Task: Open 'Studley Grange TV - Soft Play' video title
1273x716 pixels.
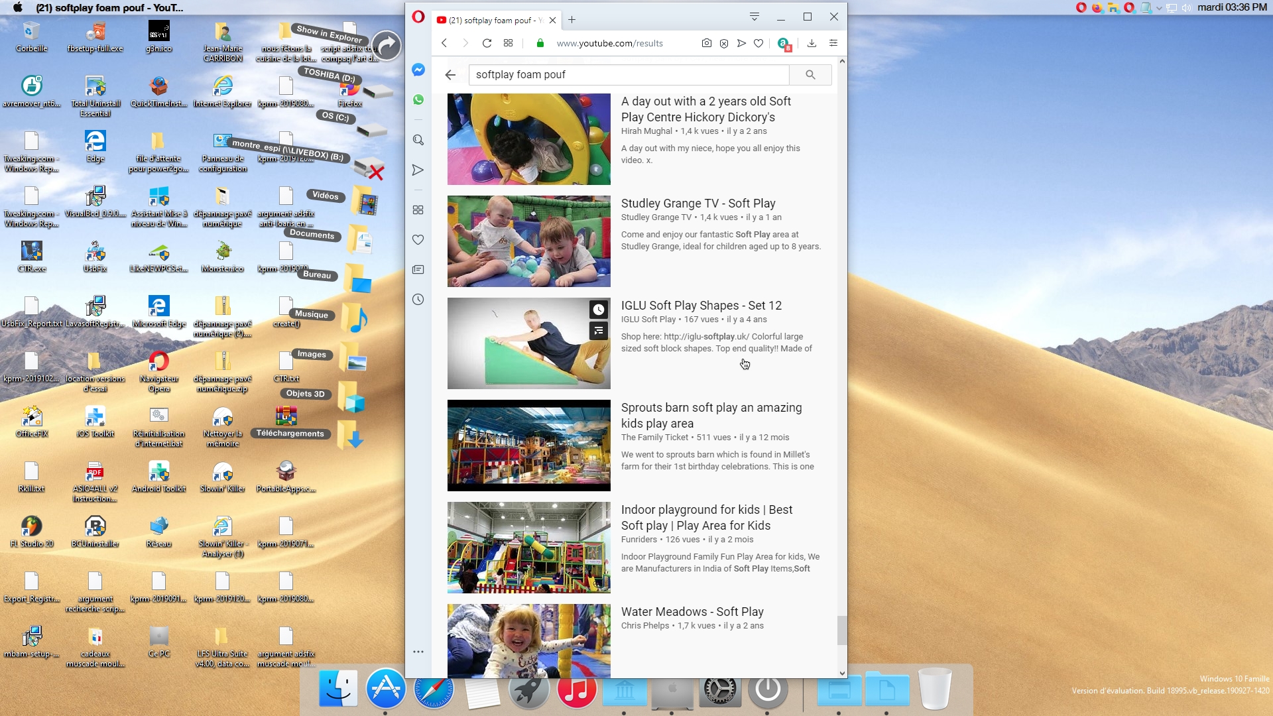Action: (698, 204)
